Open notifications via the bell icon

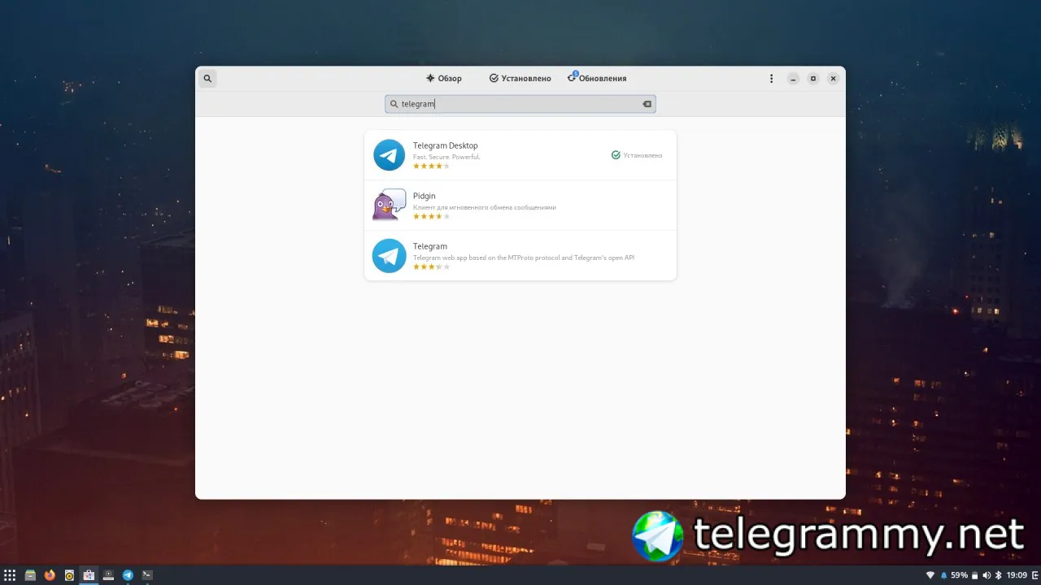click(x=944, y=575)
